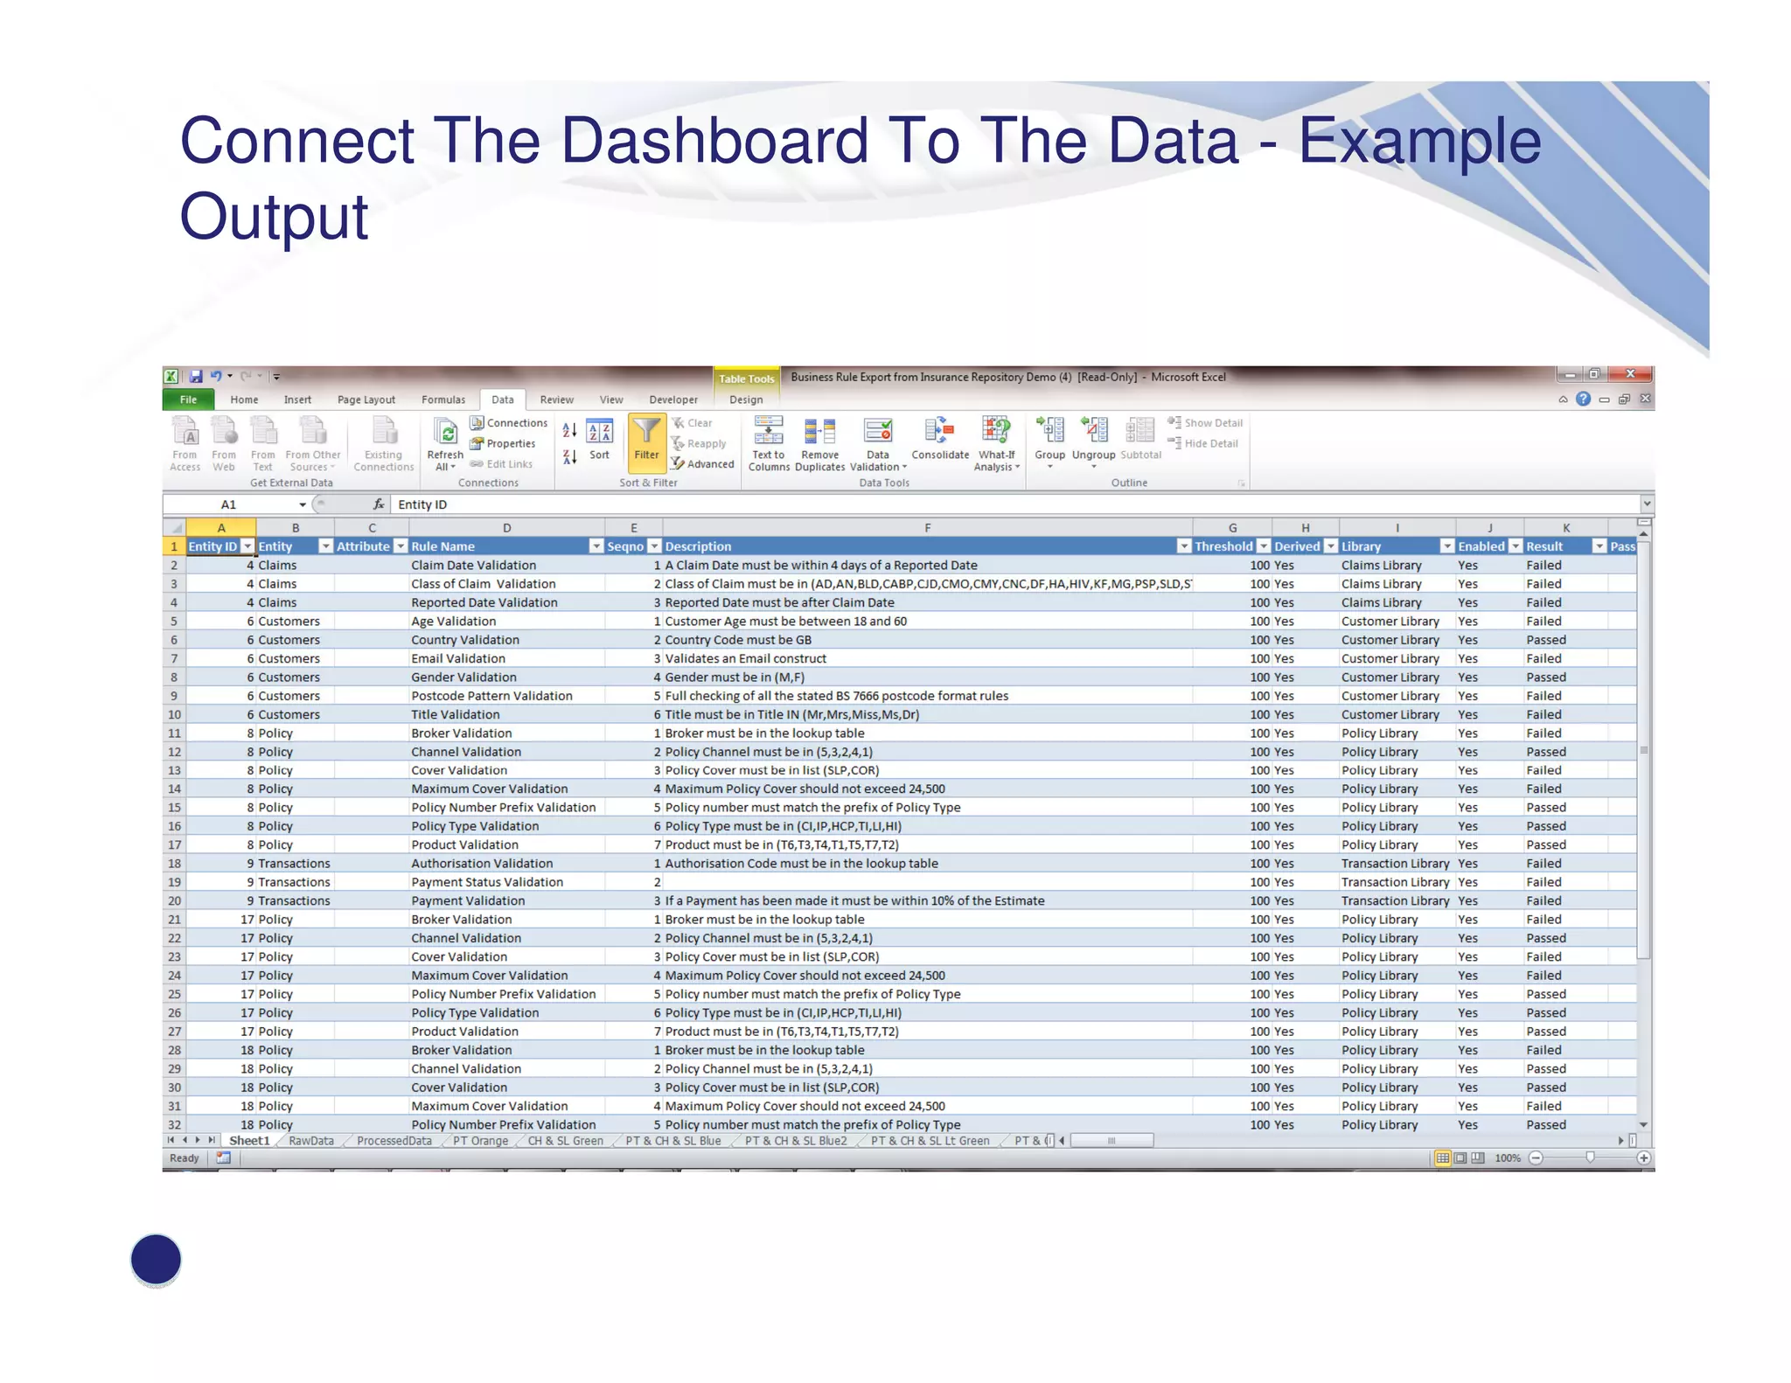Open From Other Sources menu
This screenshot has height=1383, width=1791.
pos(312,443)
